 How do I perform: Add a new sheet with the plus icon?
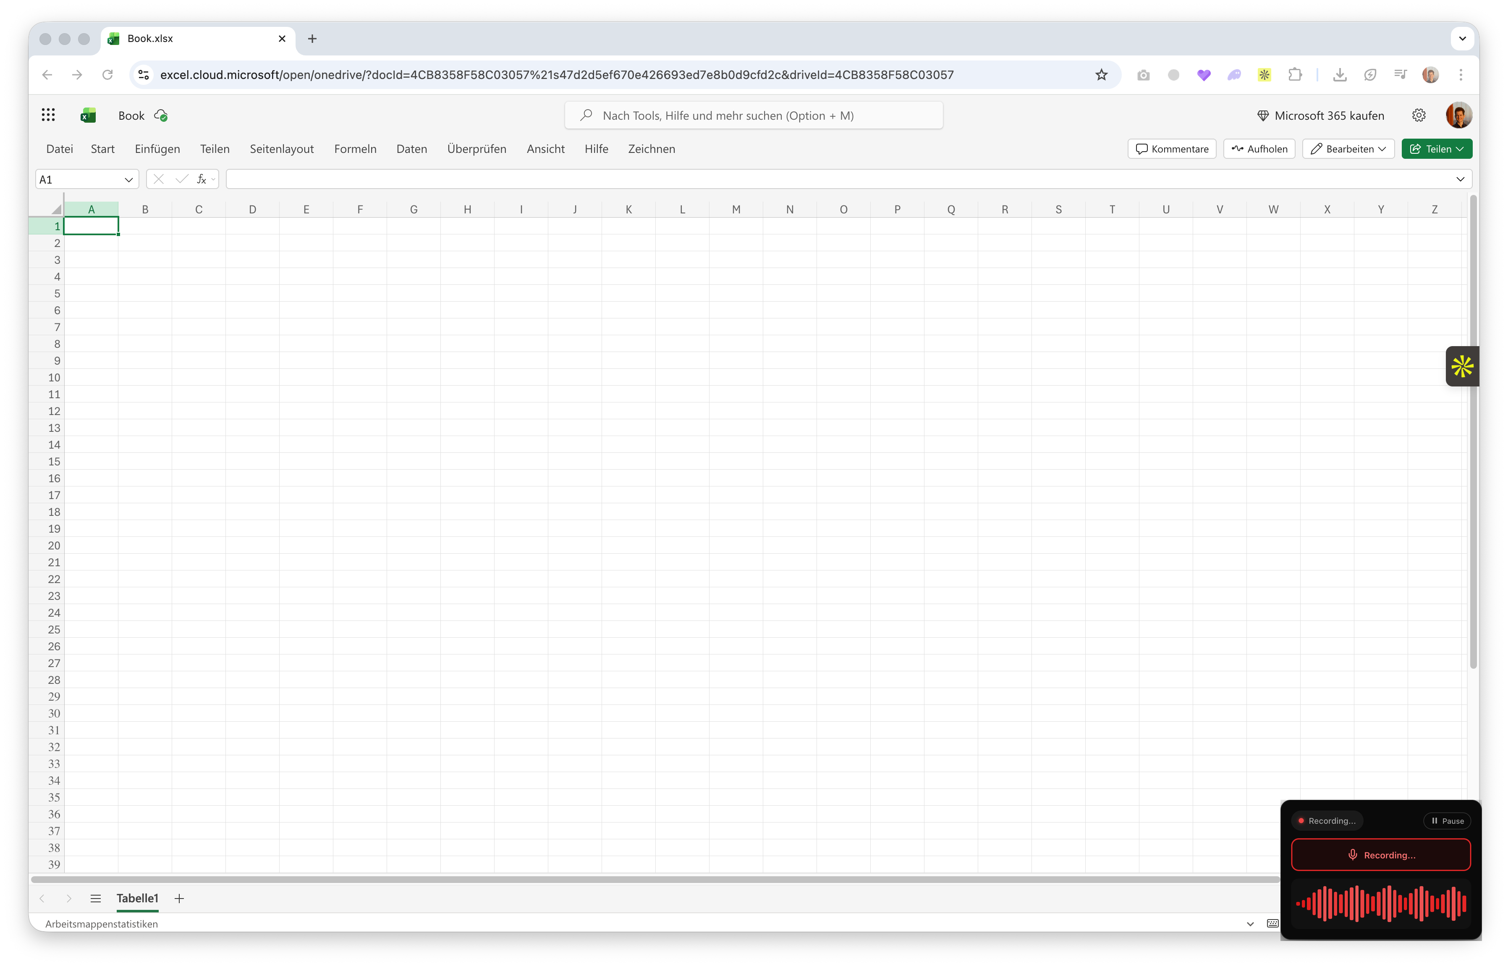click(x=180, y=898)
